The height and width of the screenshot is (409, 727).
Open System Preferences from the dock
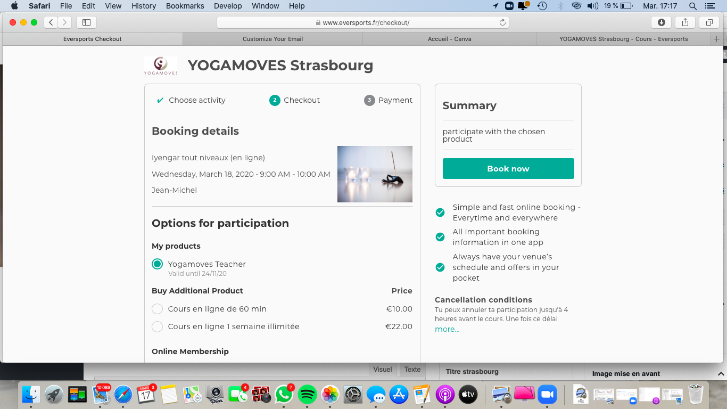click(353, 395)
